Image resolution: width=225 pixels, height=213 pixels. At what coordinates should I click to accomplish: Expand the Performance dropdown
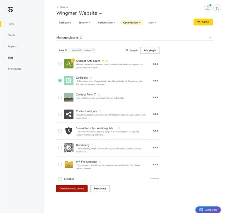(107, 22)
